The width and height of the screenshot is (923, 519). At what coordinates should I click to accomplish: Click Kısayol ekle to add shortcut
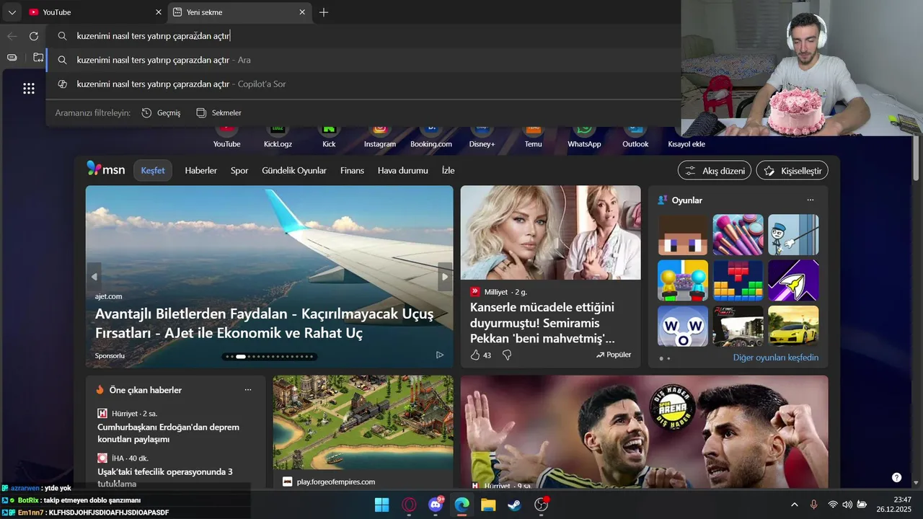pyautogui.click(x=686, y=143)
